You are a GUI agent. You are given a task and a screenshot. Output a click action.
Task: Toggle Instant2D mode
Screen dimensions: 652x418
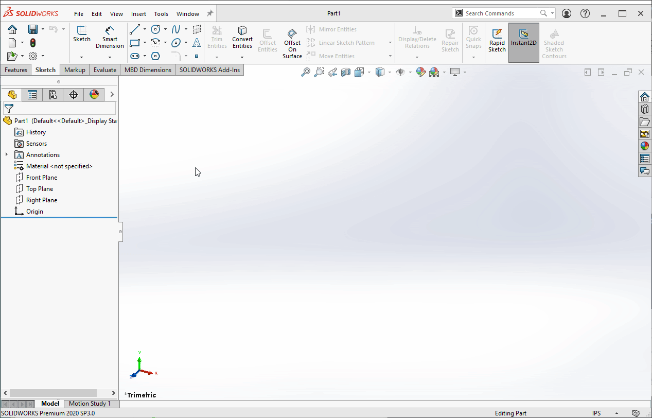pyautogui.click(x=524, y=43)
